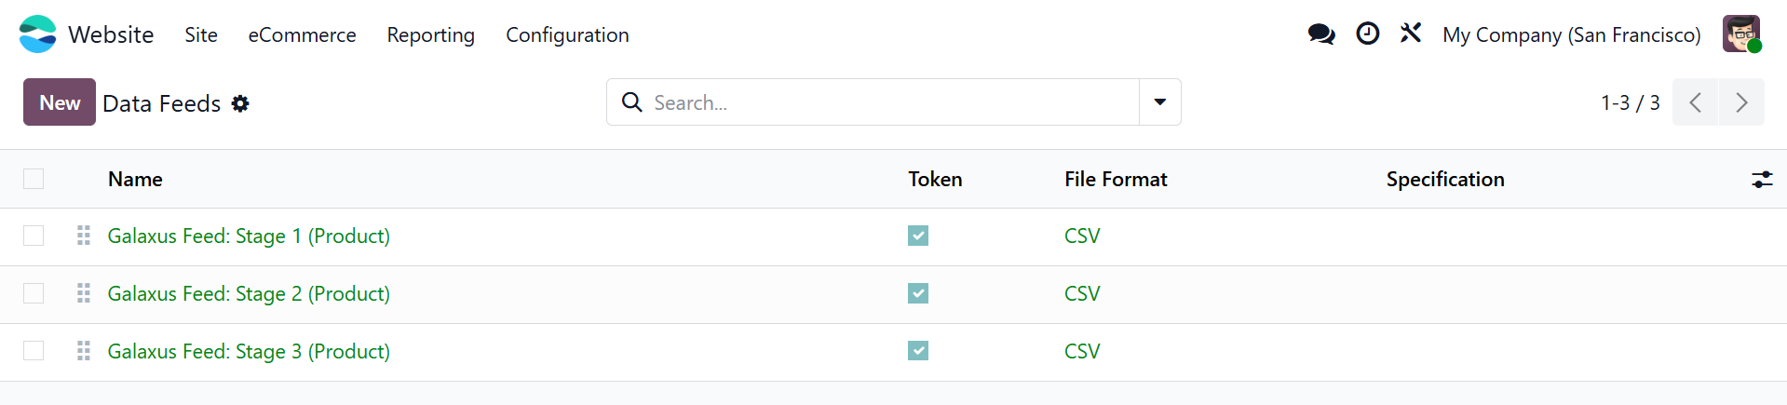Screen dimensions: 1787x405
Task: Open the eCommerce menu
Action: tap(302, 34)
